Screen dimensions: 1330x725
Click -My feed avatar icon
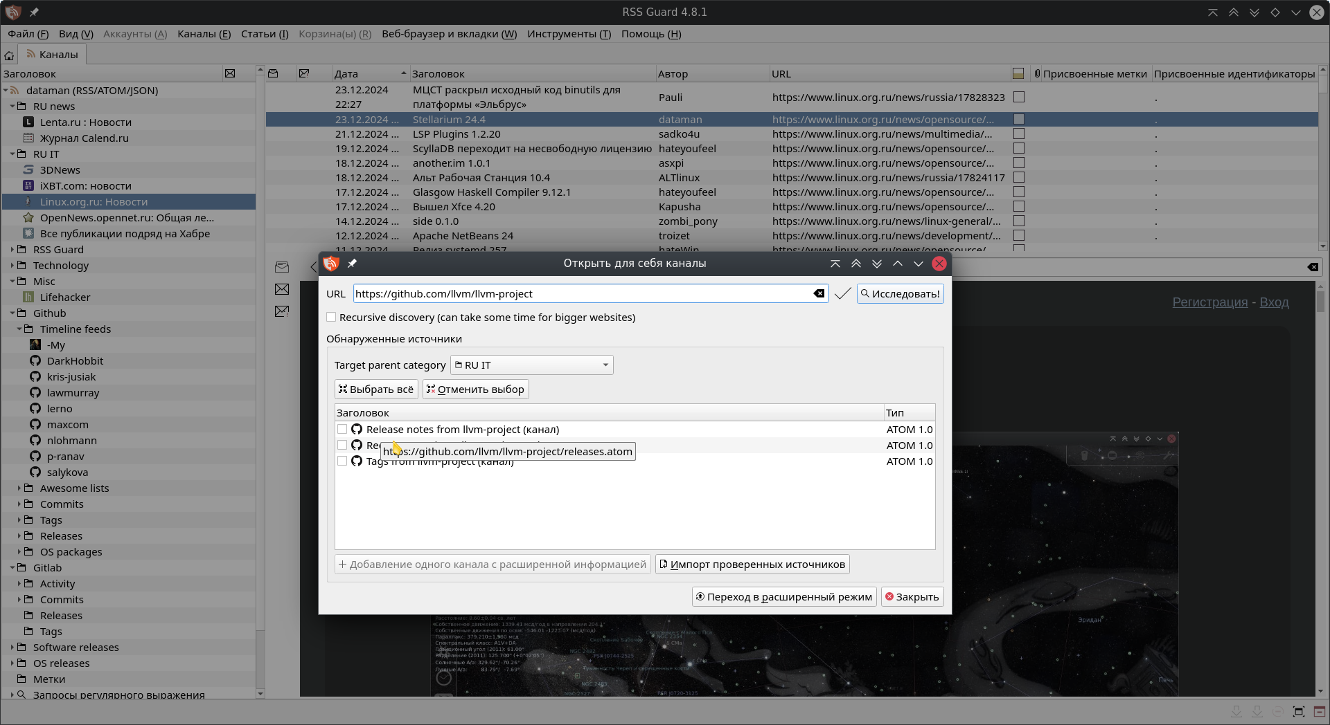pos(35,345)
